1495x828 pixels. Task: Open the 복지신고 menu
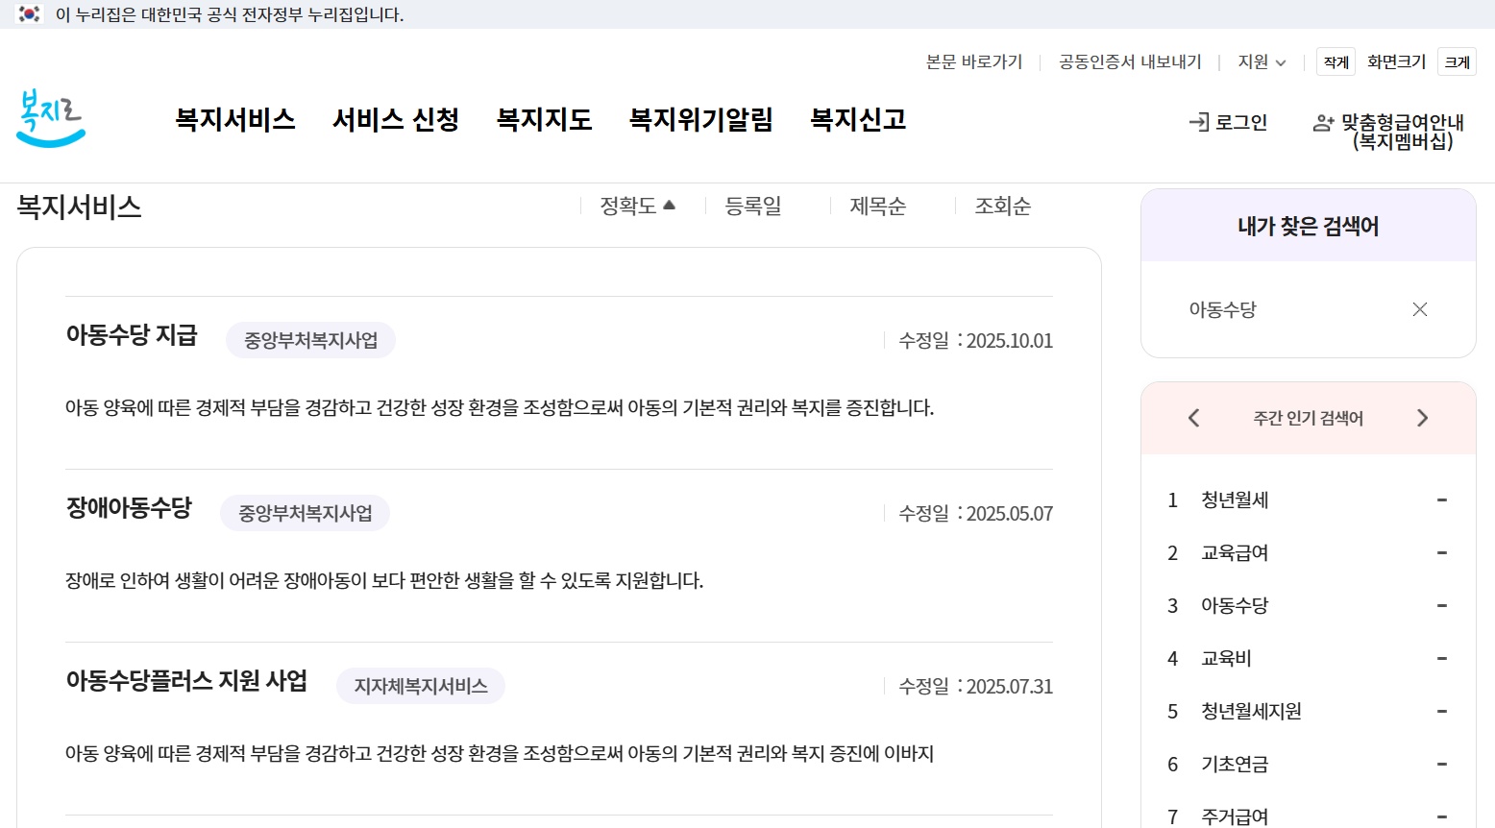point(858,119)
